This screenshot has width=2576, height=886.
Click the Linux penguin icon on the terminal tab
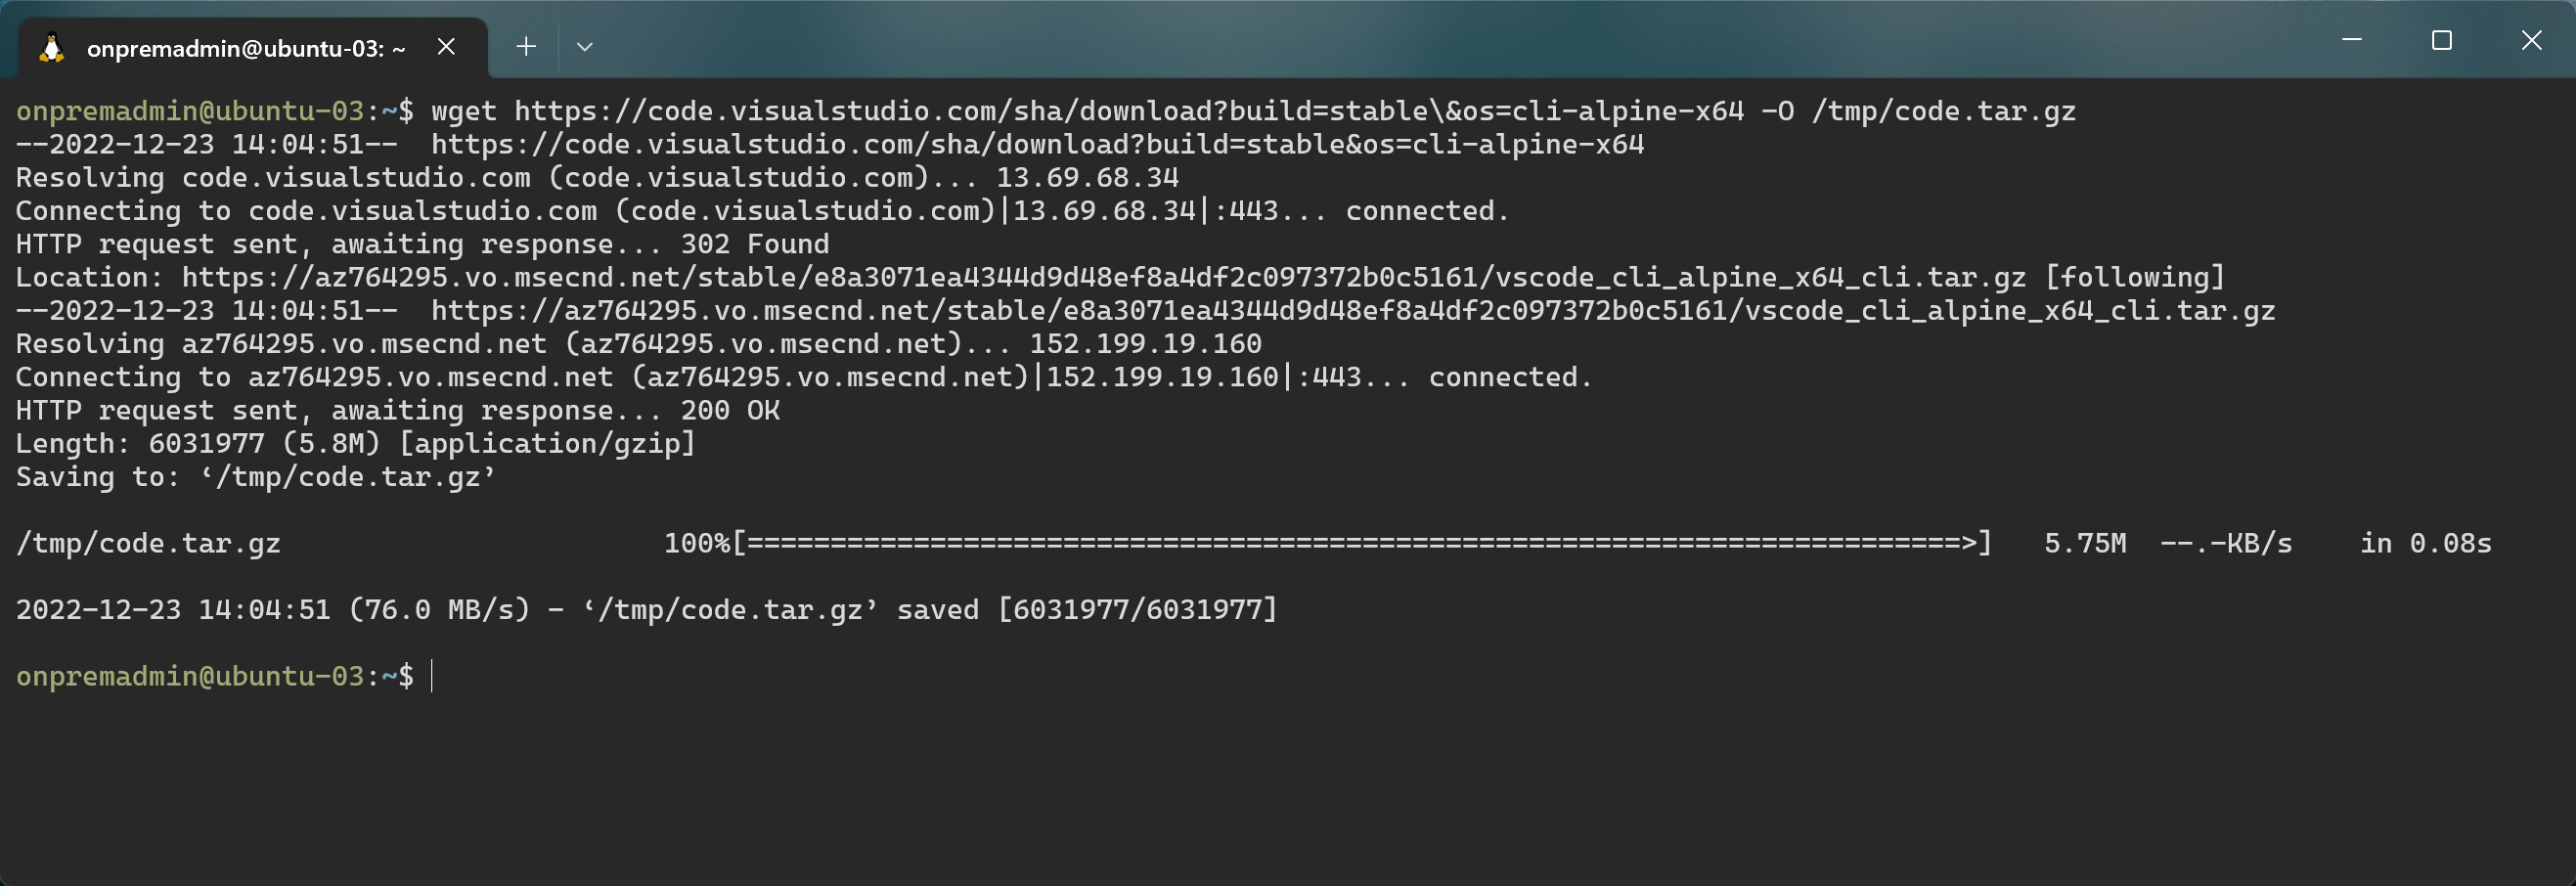pos(53,46)
